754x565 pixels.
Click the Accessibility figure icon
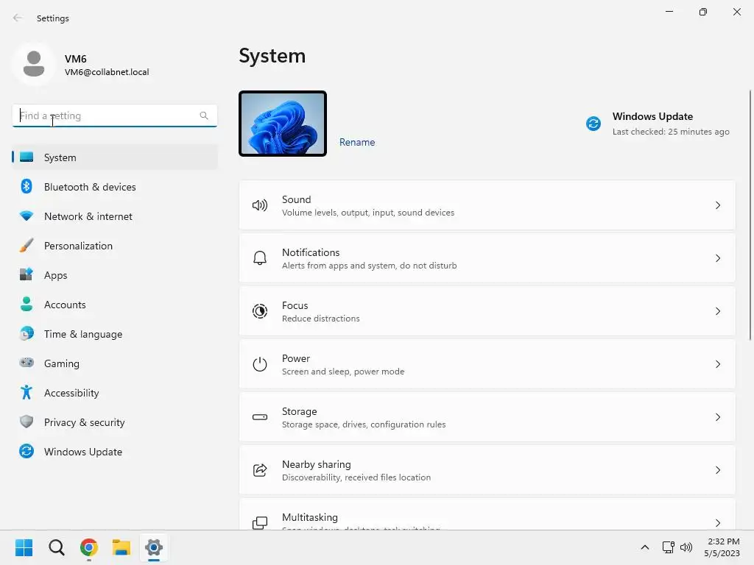(x=27, y=393)
